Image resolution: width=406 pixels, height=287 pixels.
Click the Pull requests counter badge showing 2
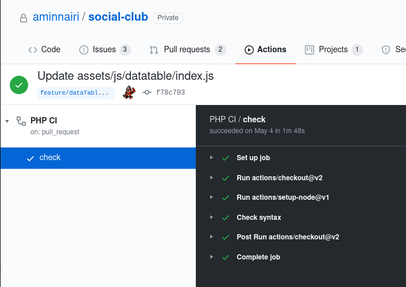(x=221, y=49)
